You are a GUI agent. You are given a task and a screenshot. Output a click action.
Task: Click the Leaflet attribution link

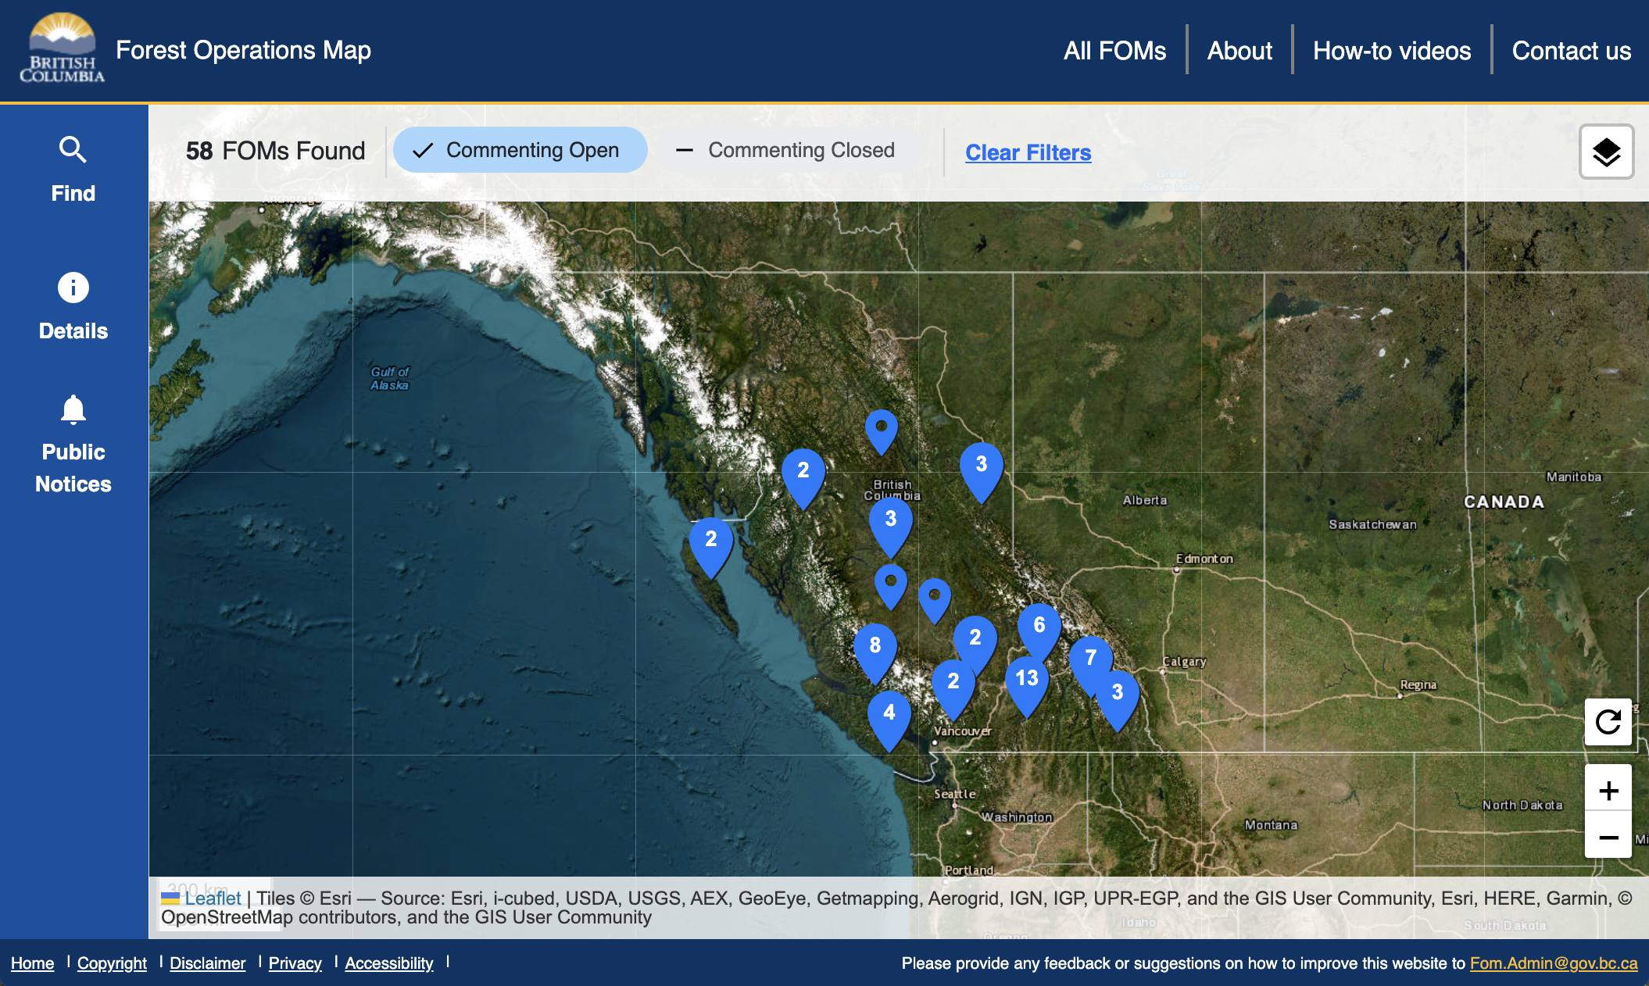213,898
